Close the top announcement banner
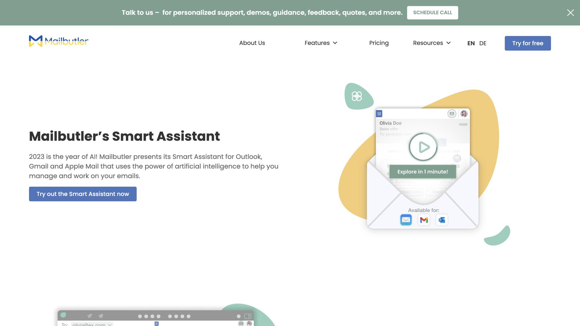580x326 pixels. pyautogui.click(x=570, y=13)
